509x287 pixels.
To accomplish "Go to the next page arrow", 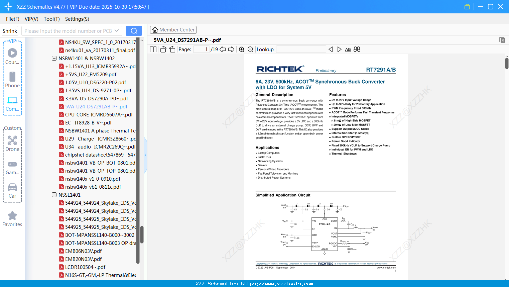I will 231,50.
